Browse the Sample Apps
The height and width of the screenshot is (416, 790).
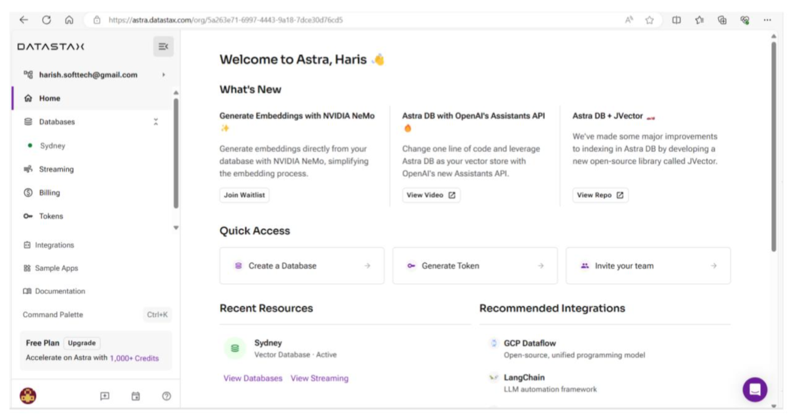[x=56, y=268]
